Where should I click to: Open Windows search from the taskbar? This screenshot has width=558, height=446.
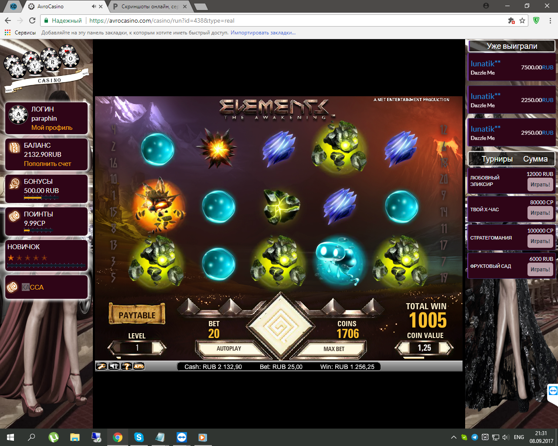coord(31,437)
